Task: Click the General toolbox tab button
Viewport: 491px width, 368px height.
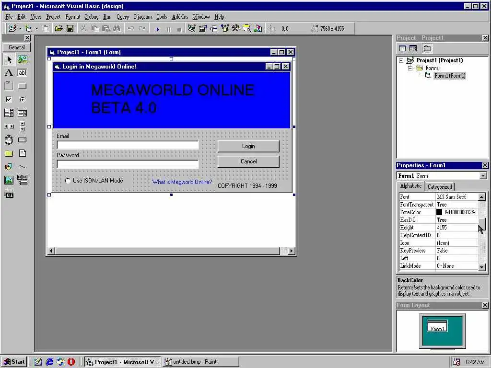Action: 17,47
